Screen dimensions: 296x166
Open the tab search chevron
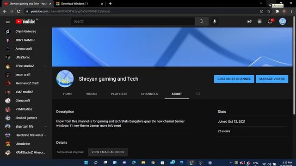tap(261, 3)
